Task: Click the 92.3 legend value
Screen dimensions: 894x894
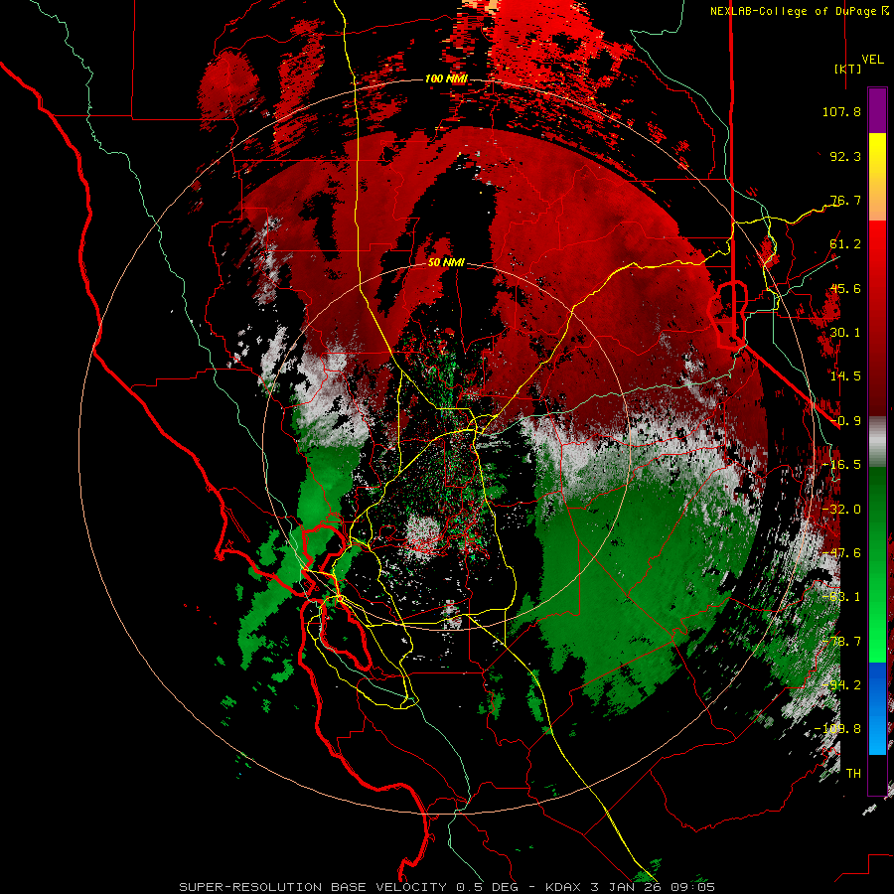Action: [845, 156]
